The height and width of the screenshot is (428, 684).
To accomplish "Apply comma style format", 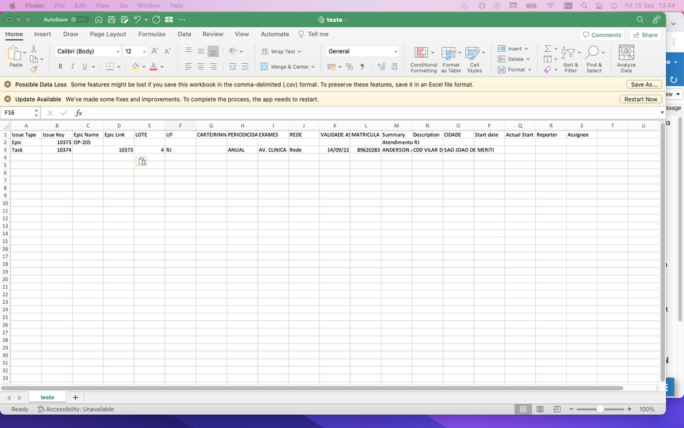I will tap(362, 67).
